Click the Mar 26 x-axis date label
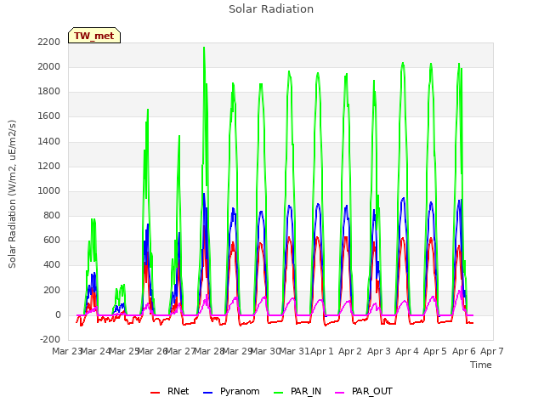Viewport: 544px width, 408px height. click(x=152, y=351)
